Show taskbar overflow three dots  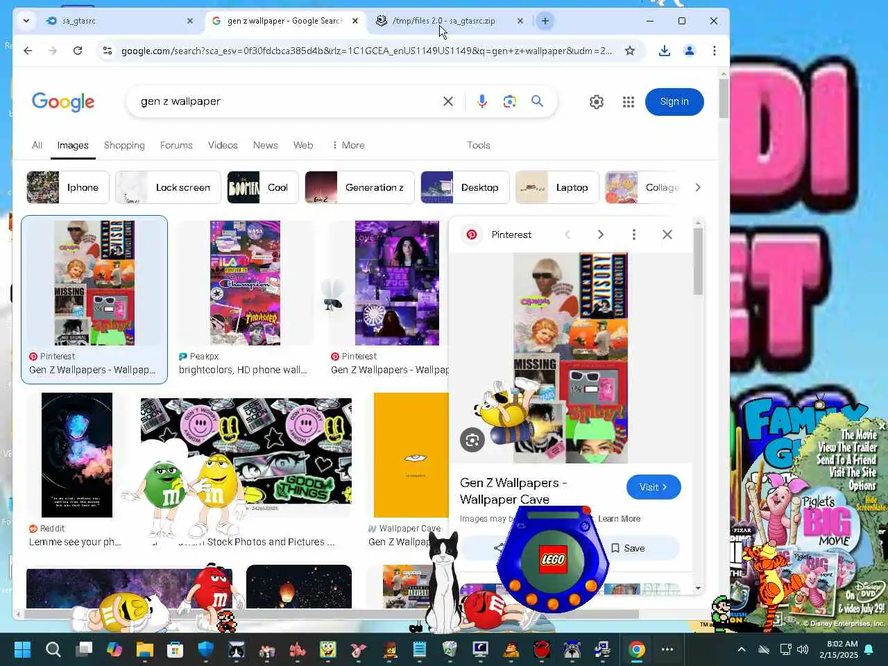coord(667,649)
